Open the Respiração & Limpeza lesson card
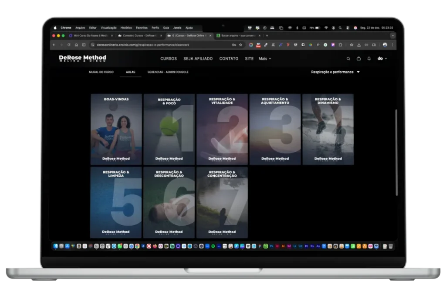Image resolution: width=446 pixels, height=297 pixels. [x=116, y=203]
